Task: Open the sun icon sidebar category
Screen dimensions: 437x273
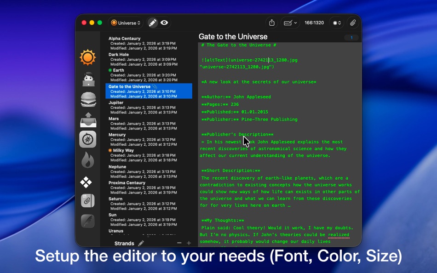Action: coord(88,57)
